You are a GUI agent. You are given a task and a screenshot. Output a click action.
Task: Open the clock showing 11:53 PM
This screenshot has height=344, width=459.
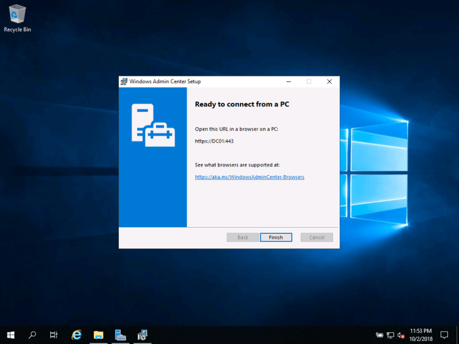coord(421,335)
